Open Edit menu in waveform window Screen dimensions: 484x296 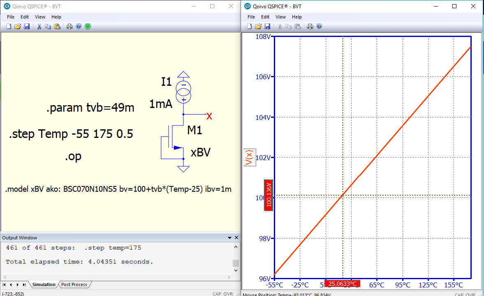click(x=265, y=17)
